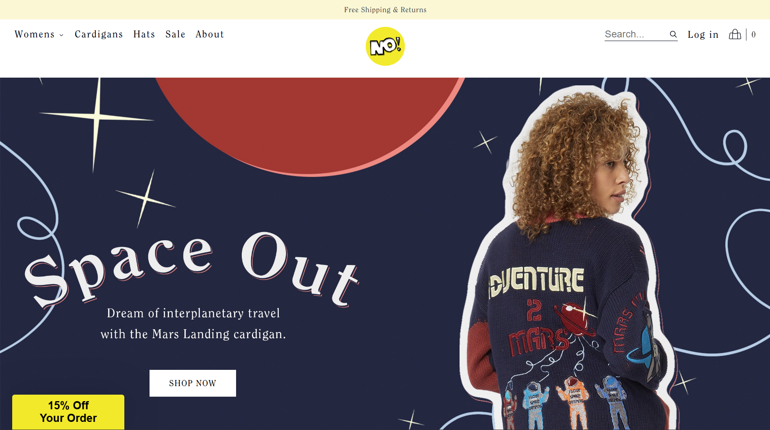Click the Space Out headline text
The image size is (770, 430).
pyautogui.click(x=192, y=269)
